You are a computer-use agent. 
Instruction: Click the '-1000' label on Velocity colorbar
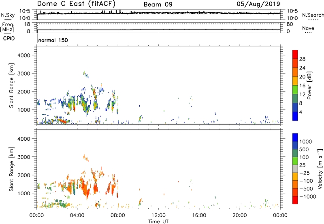(308, 197)
